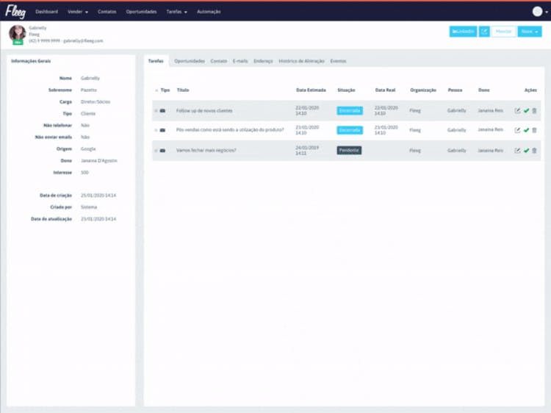Click type icon of 'Follow up' row
This screenshot has width=551, height=413.
[x=162, y=111]
